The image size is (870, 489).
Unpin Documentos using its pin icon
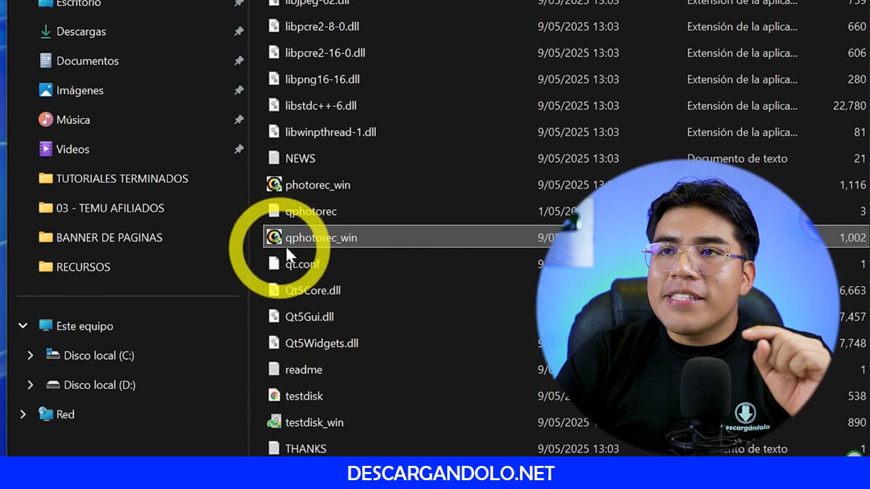(239, 61)
